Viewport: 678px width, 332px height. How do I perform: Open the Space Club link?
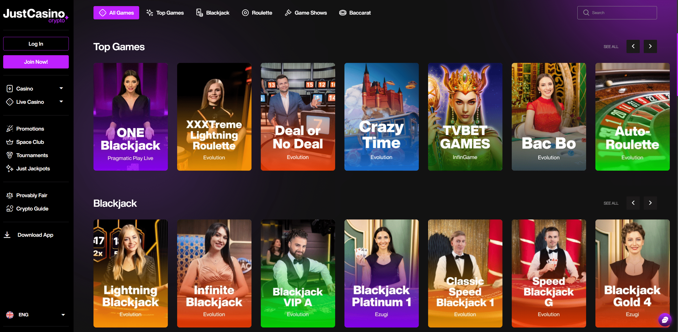pyautogui.click(x=30, y=142)
